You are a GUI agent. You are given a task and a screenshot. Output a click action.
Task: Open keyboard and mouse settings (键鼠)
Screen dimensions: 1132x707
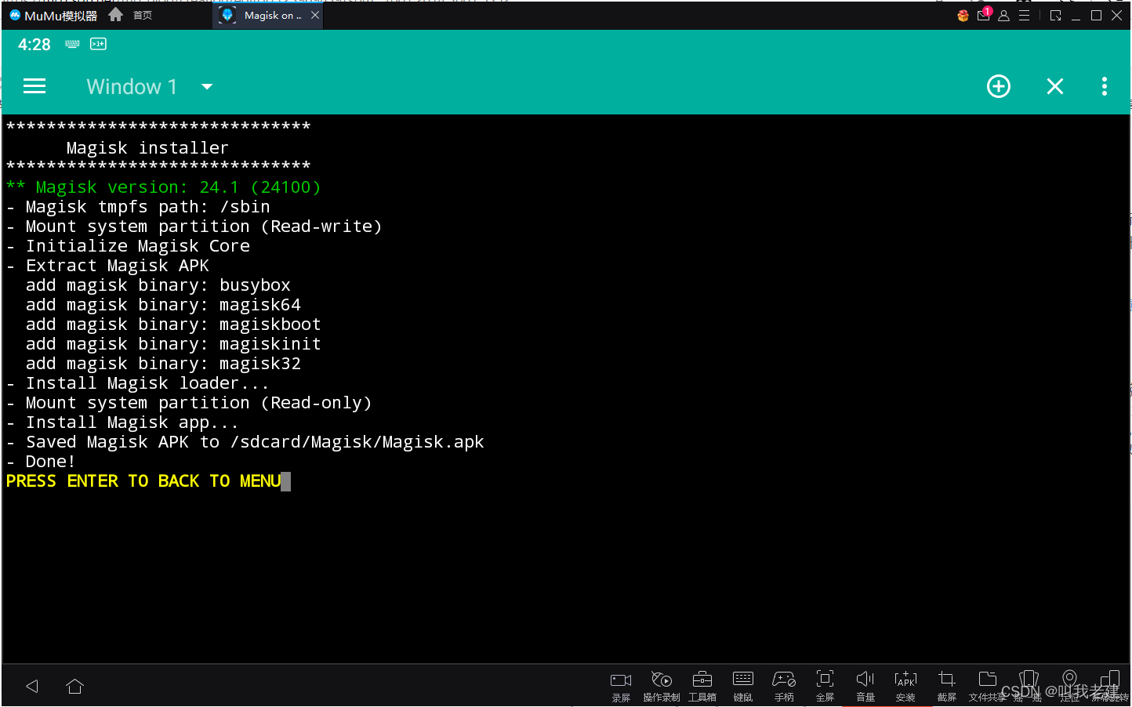(743, 687)
